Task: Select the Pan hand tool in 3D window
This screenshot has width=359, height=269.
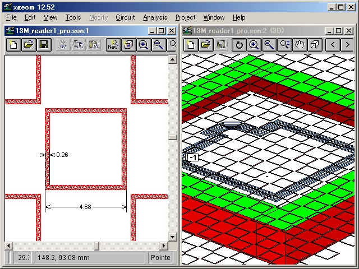Action: tap(300, 44)
